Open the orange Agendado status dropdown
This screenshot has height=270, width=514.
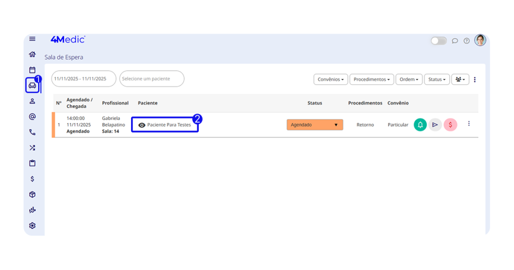pyautogui.click(x=315, y=125)
